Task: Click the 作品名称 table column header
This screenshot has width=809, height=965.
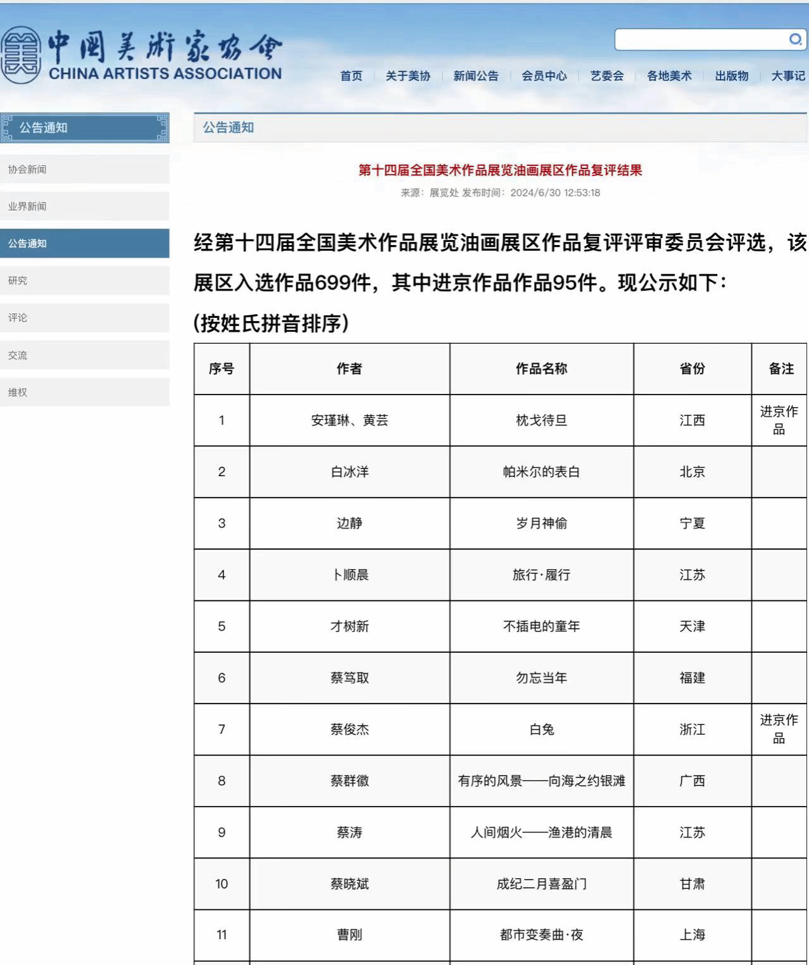Action: coord(541,369)
